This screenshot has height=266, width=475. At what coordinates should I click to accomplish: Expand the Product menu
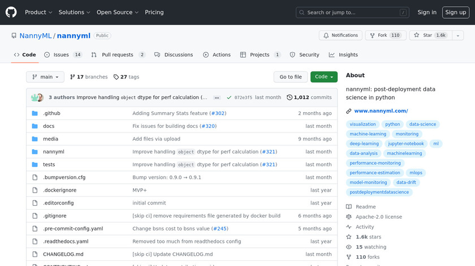pos(38,12)
